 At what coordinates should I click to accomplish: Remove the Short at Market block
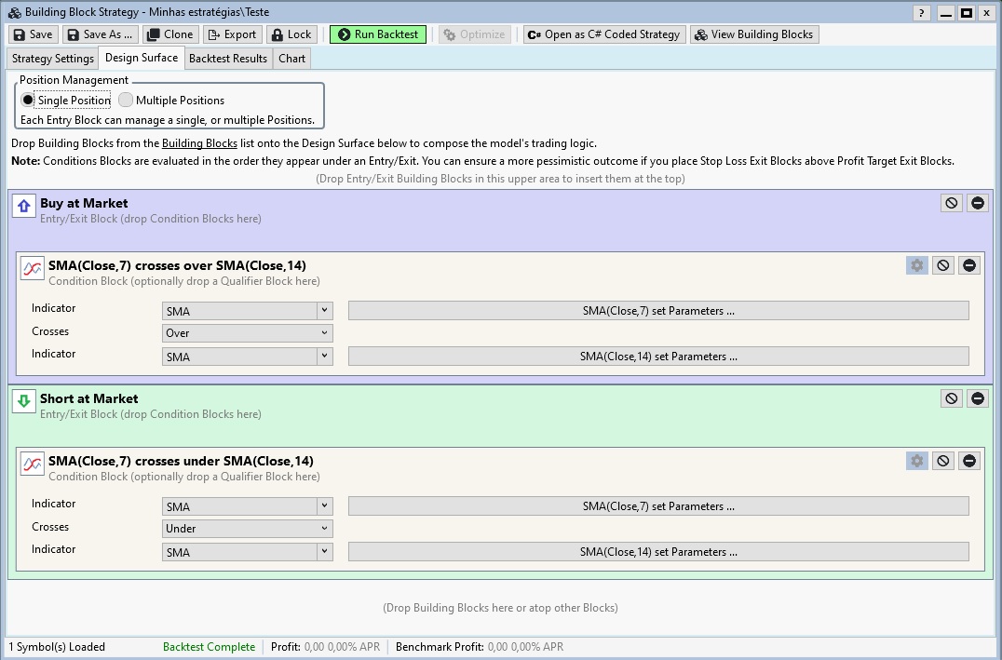(978, 398)
